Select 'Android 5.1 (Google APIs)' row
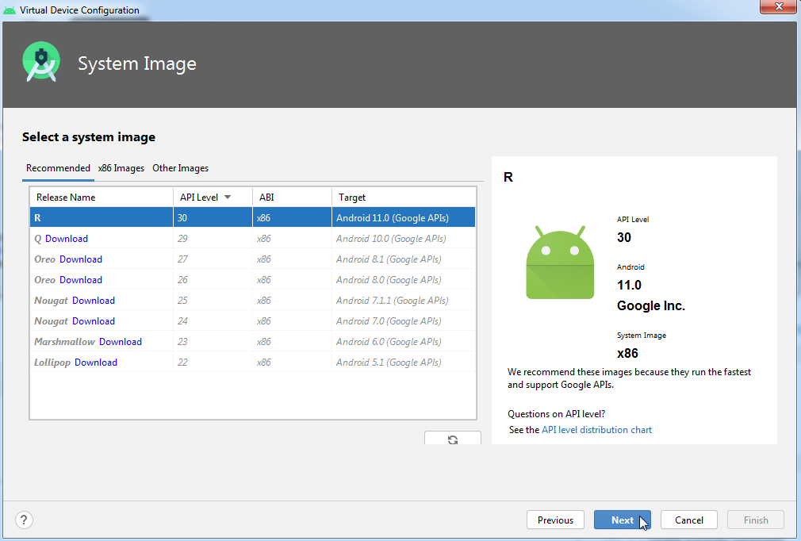This screenshot has height=541, width=801. click(x=252, y=363)
